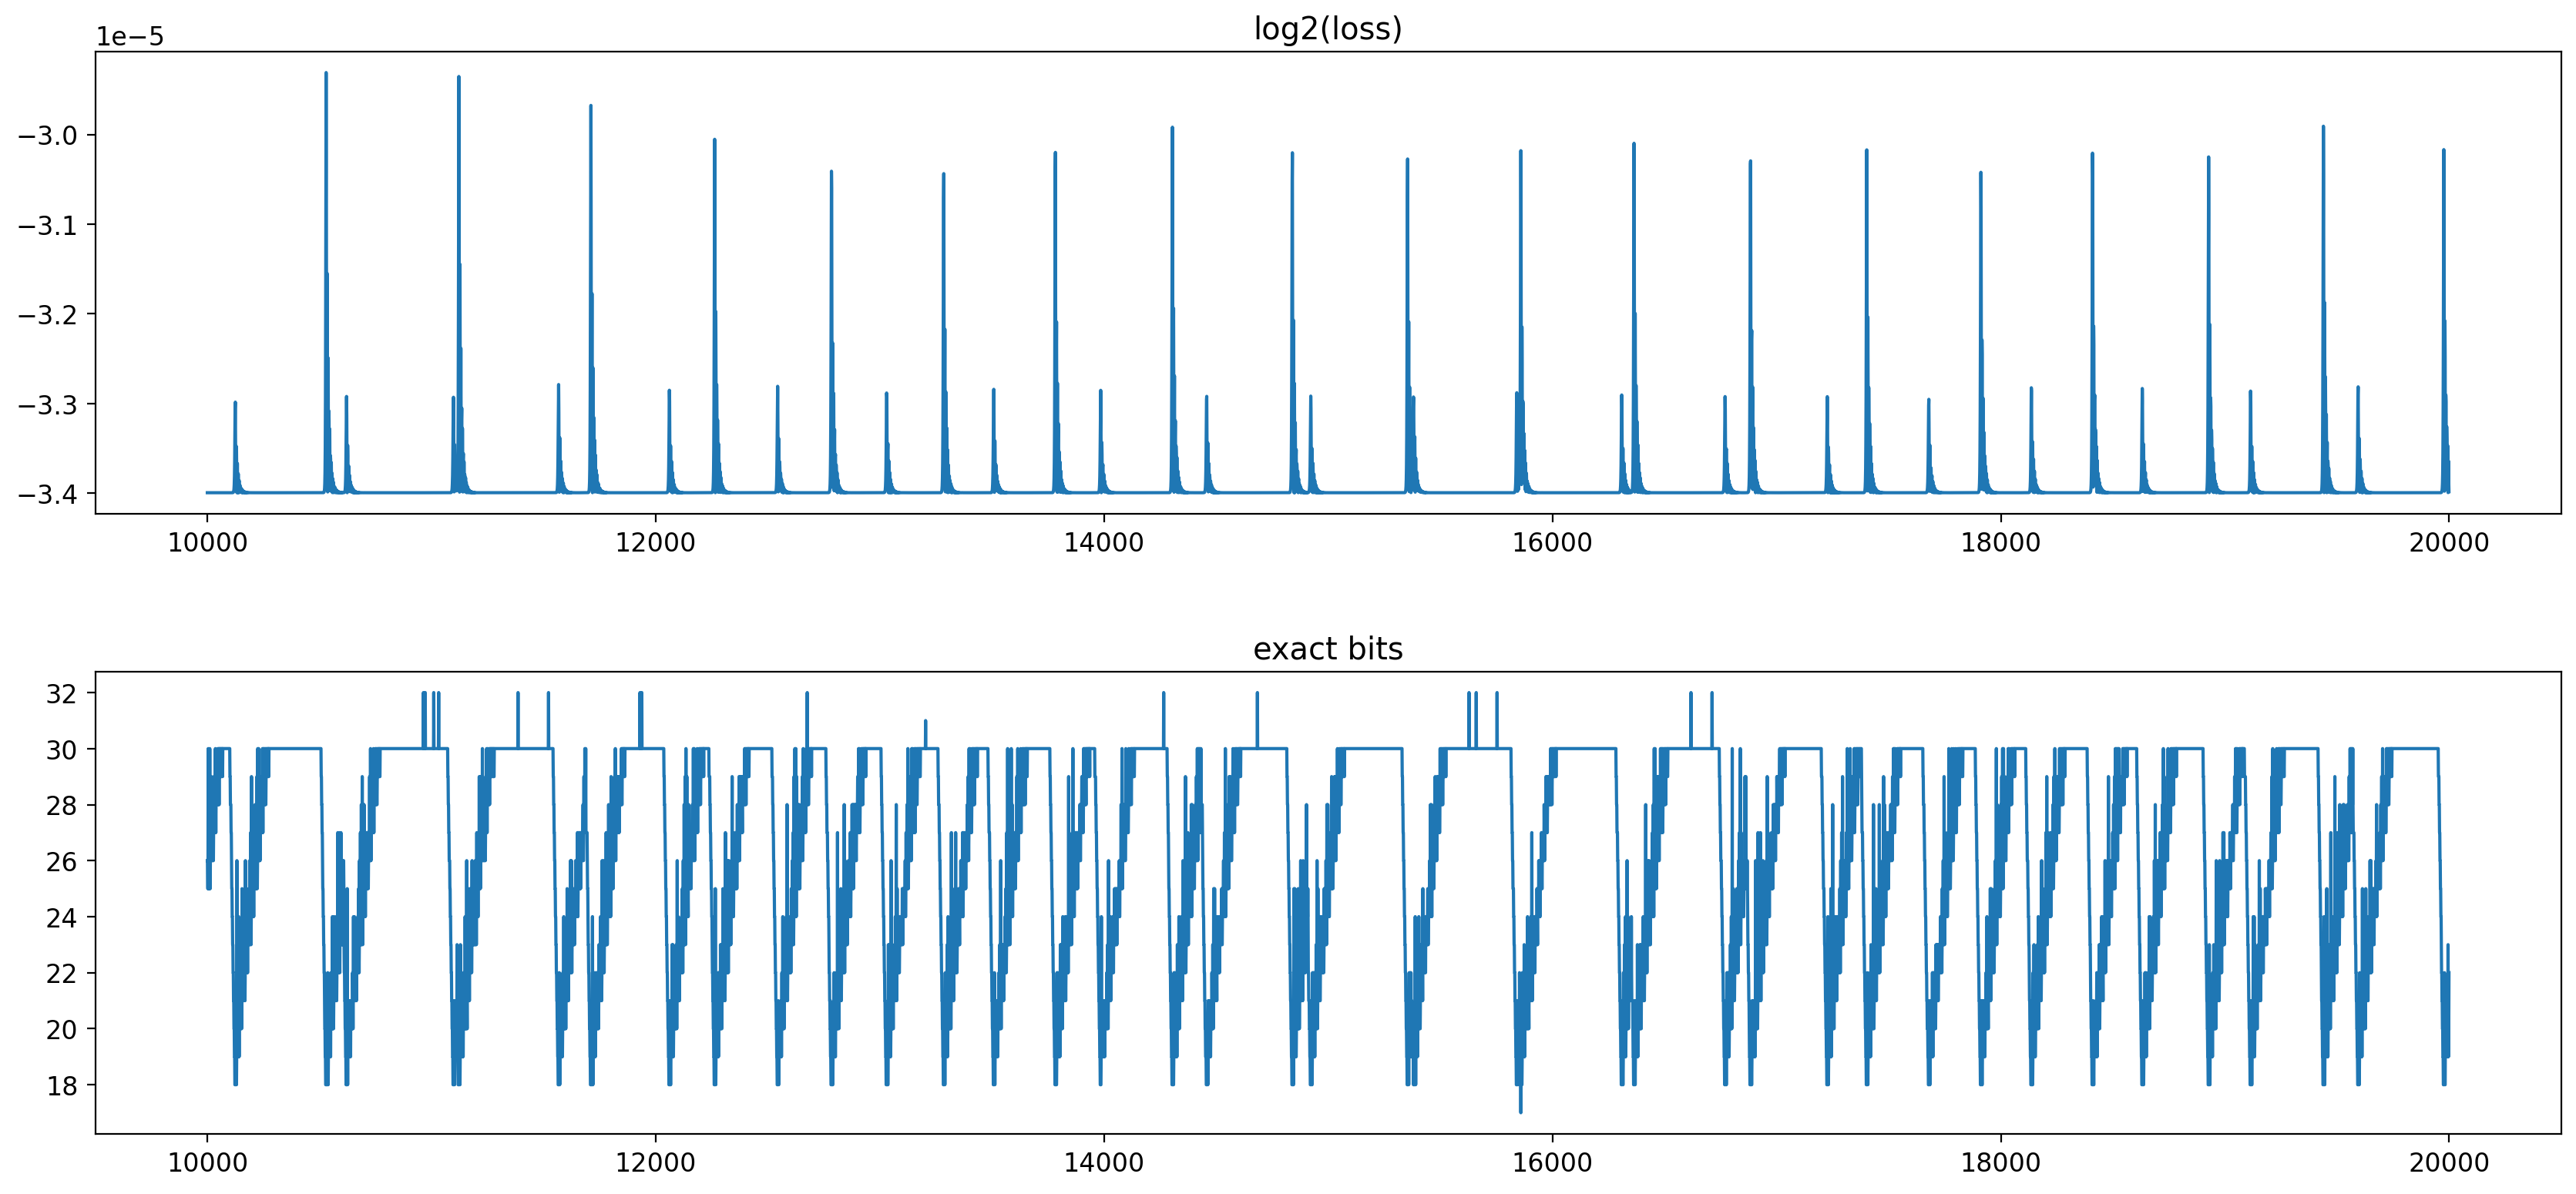This screenshot has height=1194, width=2576.
Task: Click the 18 y-axis tick in exact bits plot
Action: click(x=61, y=1085)
